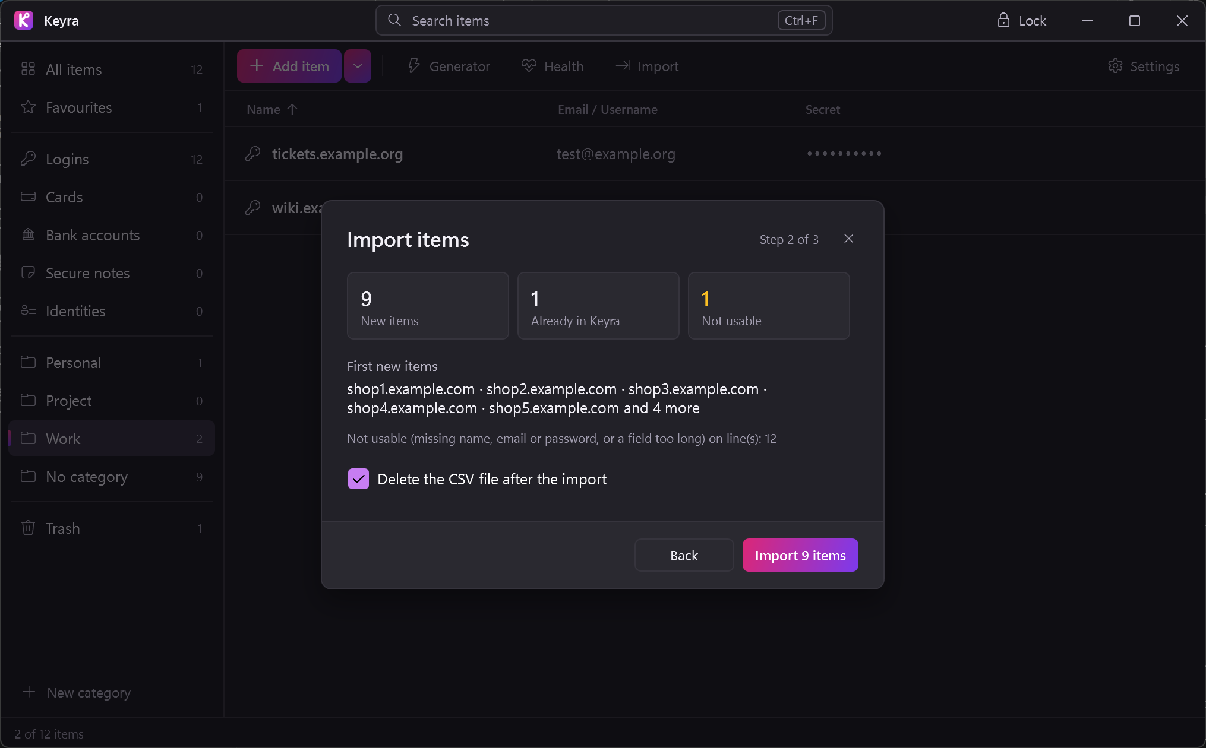The image size is (1206, 748).
Task: Create a New category
Action: point(77,693)
